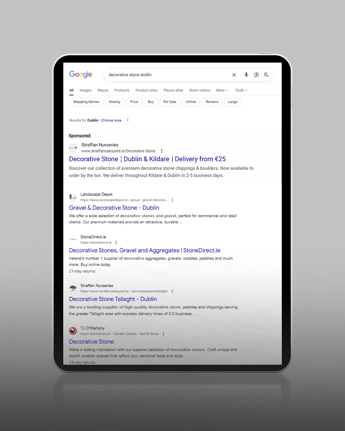Open Gravel & Decorative Stone - Dublin result
The height and width of the screenshot is (431, 345).
pos(114,208)
